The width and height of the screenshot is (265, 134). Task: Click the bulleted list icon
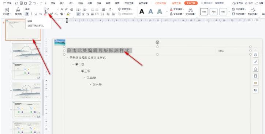coord(78,9)
